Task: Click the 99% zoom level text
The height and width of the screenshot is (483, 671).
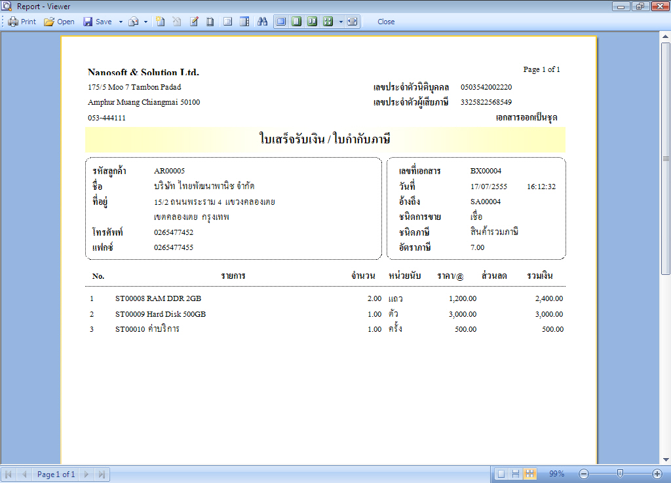Action: [x=557, y=474]
